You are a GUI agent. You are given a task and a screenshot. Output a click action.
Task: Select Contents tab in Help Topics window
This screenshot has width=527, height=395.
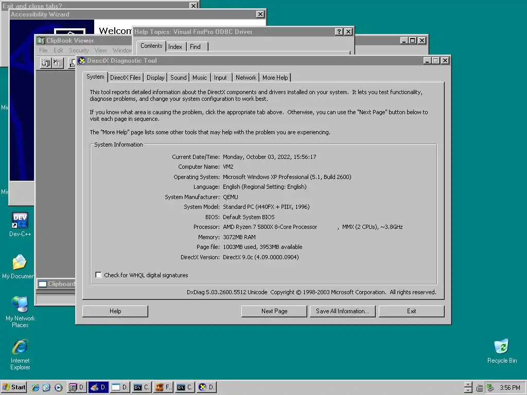pos(151,46)
